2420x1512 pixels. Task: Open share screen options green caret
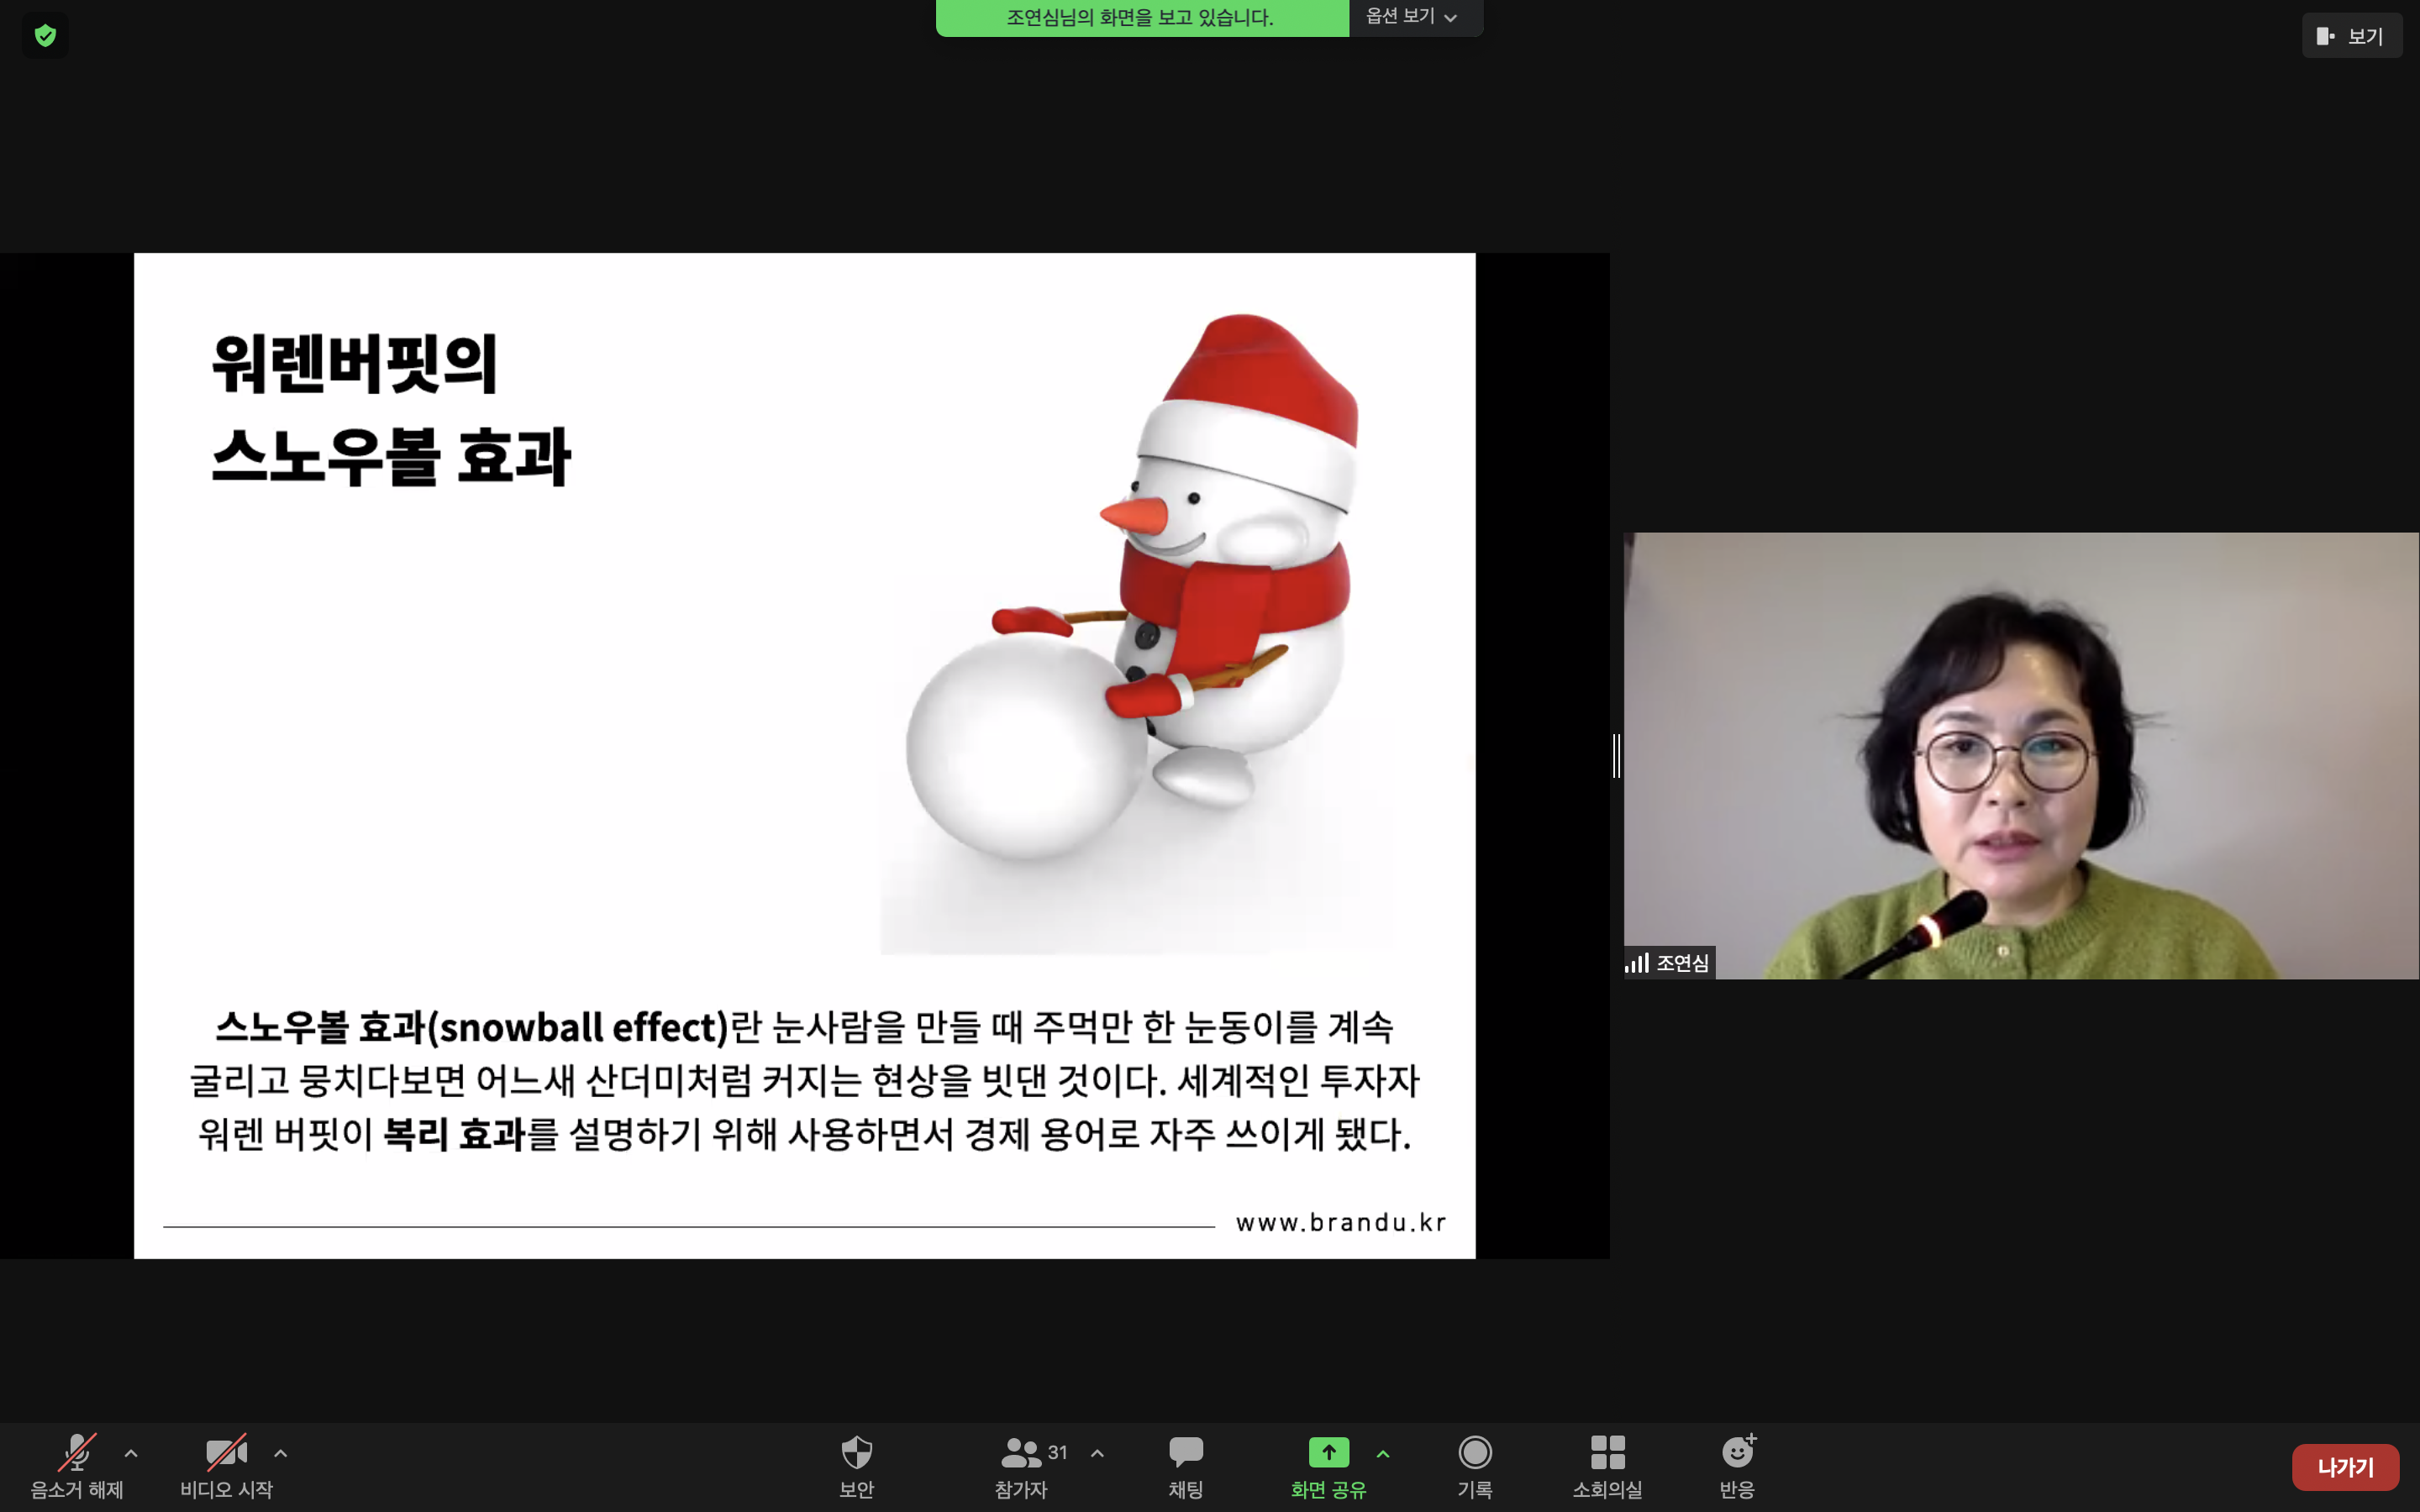point(1383,1453)
